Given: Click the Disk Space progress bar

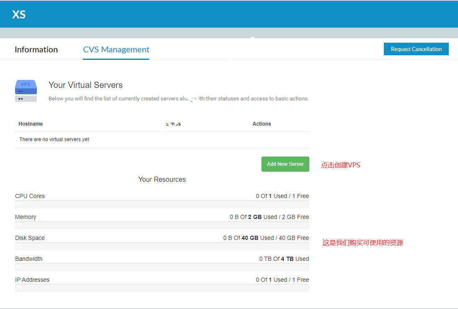Looking at the screenshot, I should click(x=162, y=246).
